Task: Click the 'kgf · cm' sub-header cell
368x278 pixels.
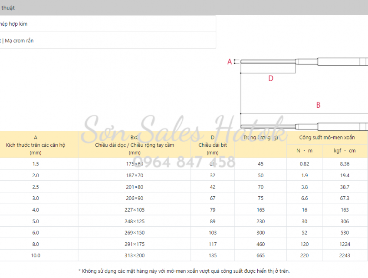Action: [x=345, y=151]
